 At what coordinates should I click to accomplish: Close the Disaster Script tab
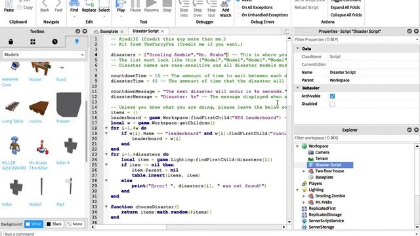coord(162,31)
